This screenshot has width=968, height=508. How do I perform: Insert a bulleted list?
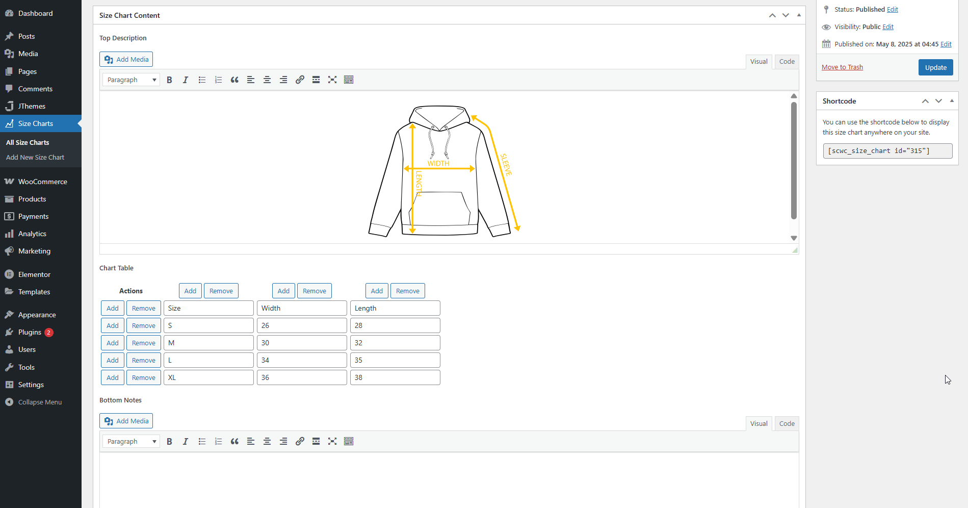point(202,80)
